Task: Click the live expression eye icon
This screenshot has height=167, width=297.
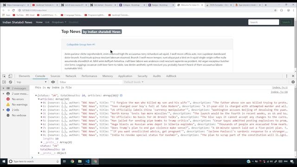Action: (53, 82)
